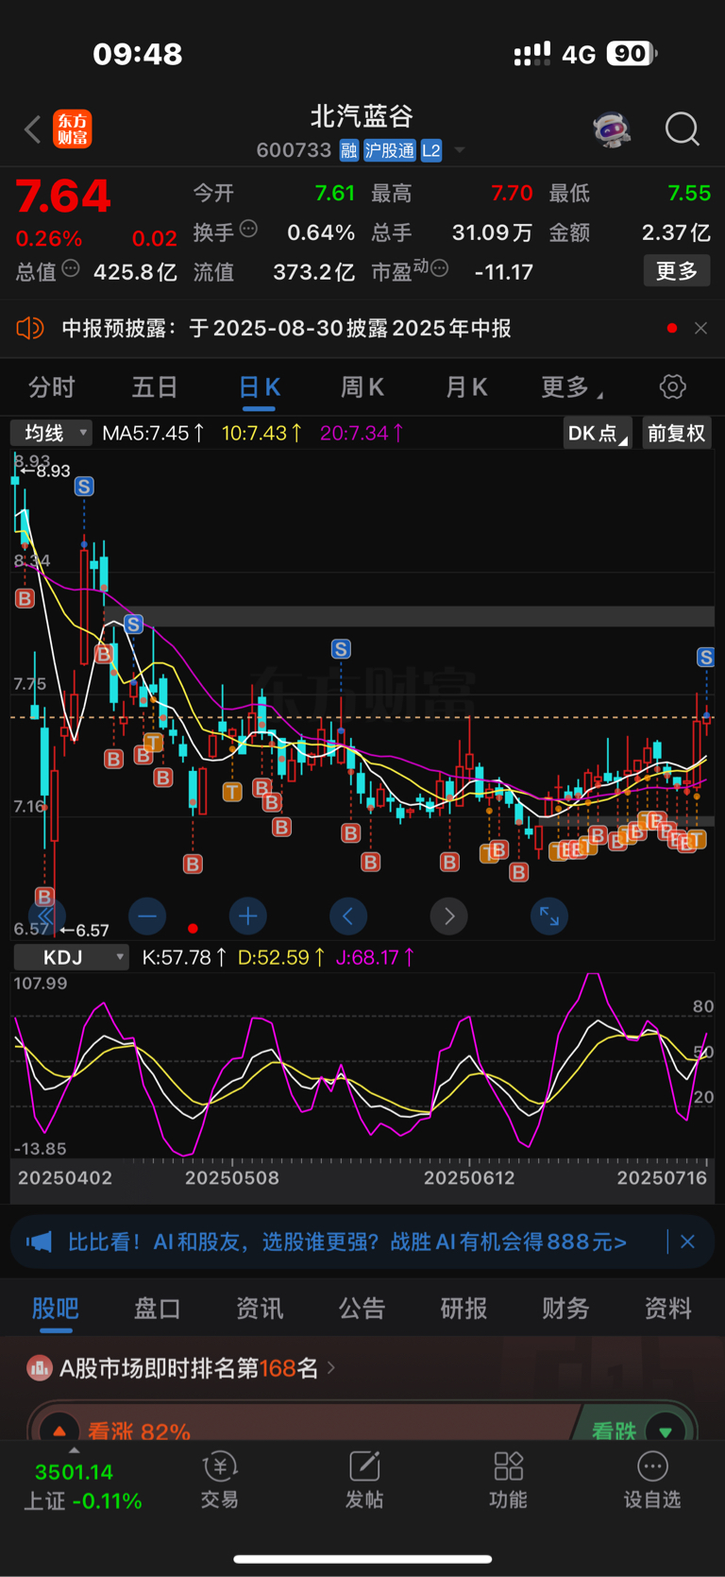Tap the megaphone icon in promo banner
Image resolution: width=725 pixels, height=1577 pixels.
pos(39,1242)
